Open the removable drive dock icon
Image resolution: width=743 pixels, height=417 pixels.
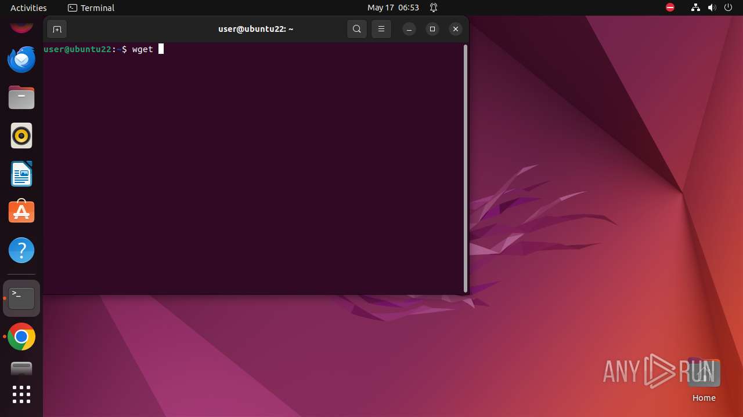[21, 368]
